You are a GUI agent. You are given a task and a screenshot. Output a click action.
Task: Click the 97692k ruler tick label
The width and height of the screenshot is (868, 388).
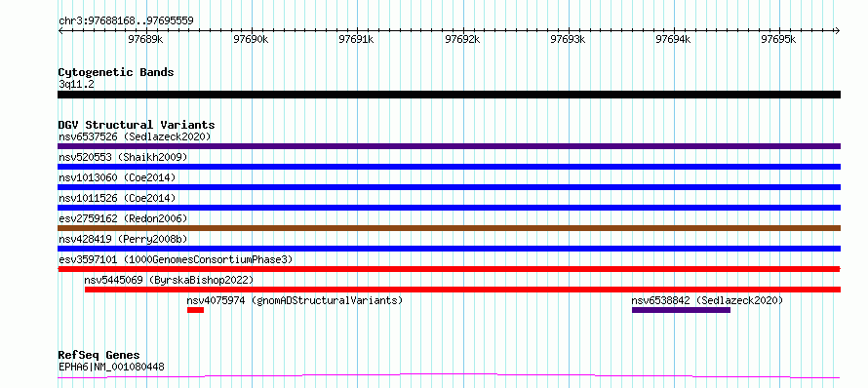[x=463, y=39]
